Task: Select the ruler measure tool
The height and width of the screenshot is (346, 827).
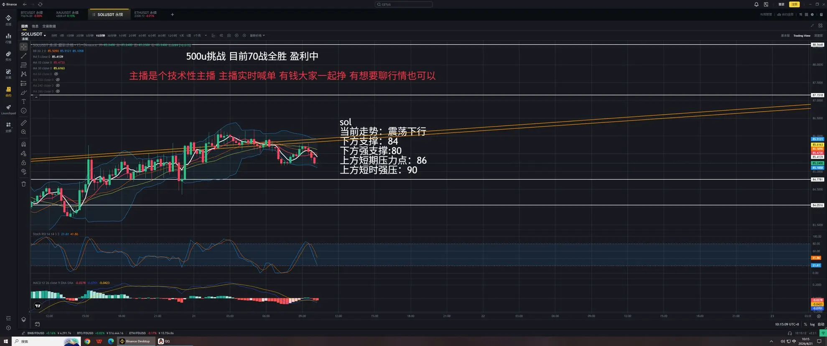Action: (x=23, y=123)
